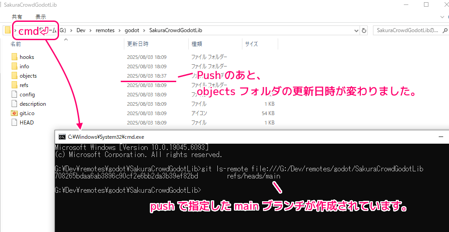This screenshot has width=449, height=232.
Task: Select the git.ico file icon
Action: point(14,113)
